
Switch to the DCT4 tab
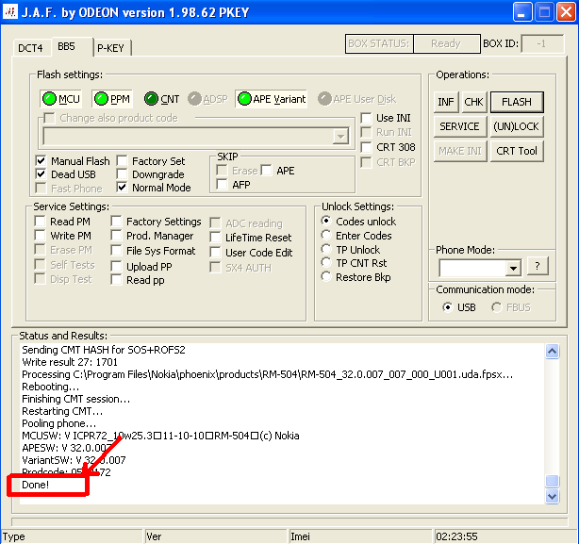point(30,48)
